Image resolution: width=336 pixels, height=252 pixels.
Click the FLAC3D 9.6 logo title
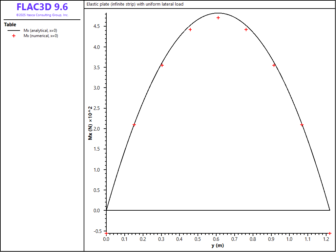(x=42, y=7)
